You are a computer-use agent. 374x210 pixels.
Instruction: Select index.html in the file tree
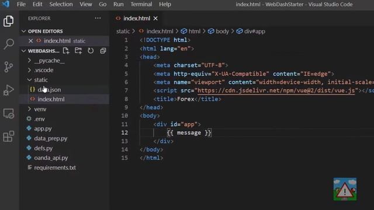pyautogui.click(x=51, y=99)
